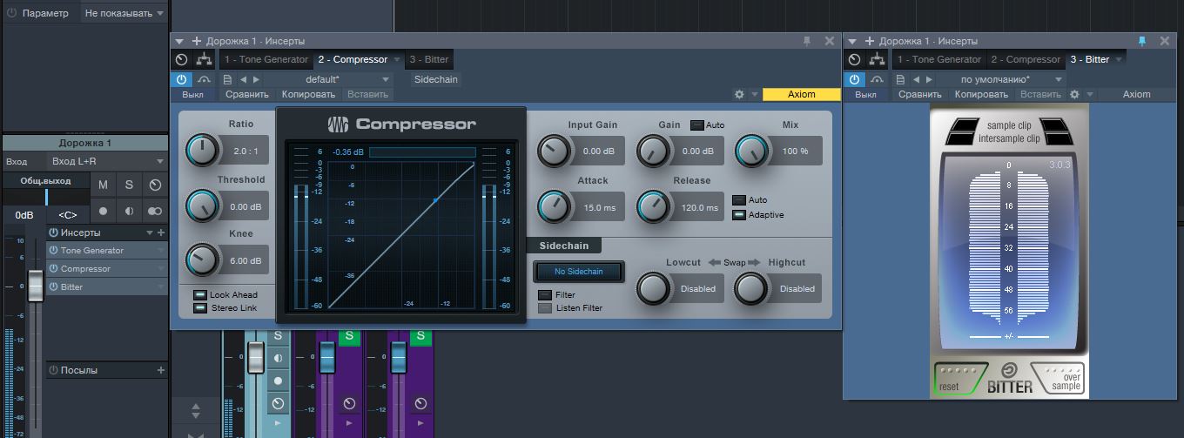Click Mix value field 100 %

click(795, 152)
